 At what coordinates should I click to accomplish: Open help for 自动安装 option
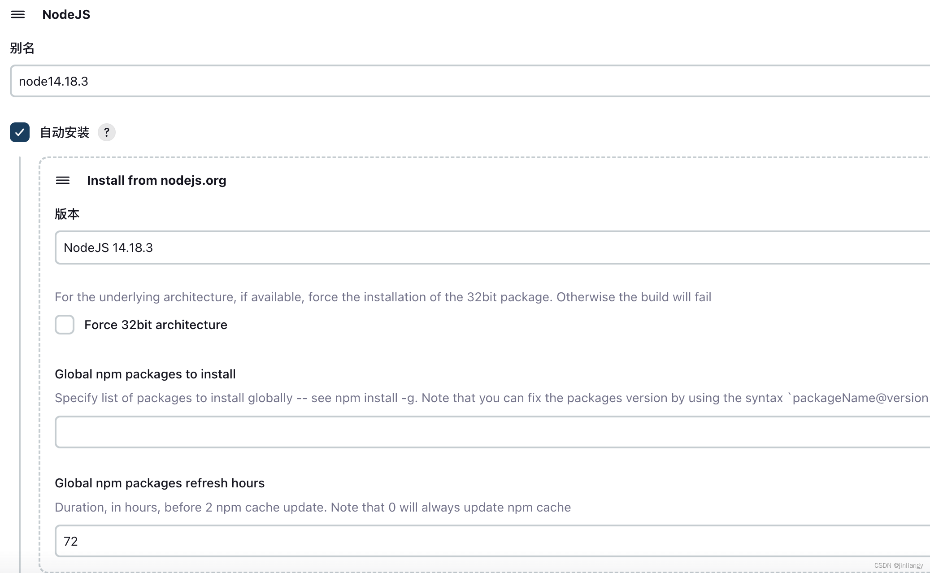[x=107, y=132]
